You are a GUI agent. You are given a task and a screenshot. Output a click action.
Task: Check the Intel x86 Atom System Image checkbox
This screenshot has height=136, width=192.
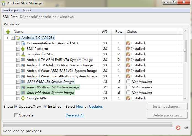pyautogui.click(x=18, y=93)
